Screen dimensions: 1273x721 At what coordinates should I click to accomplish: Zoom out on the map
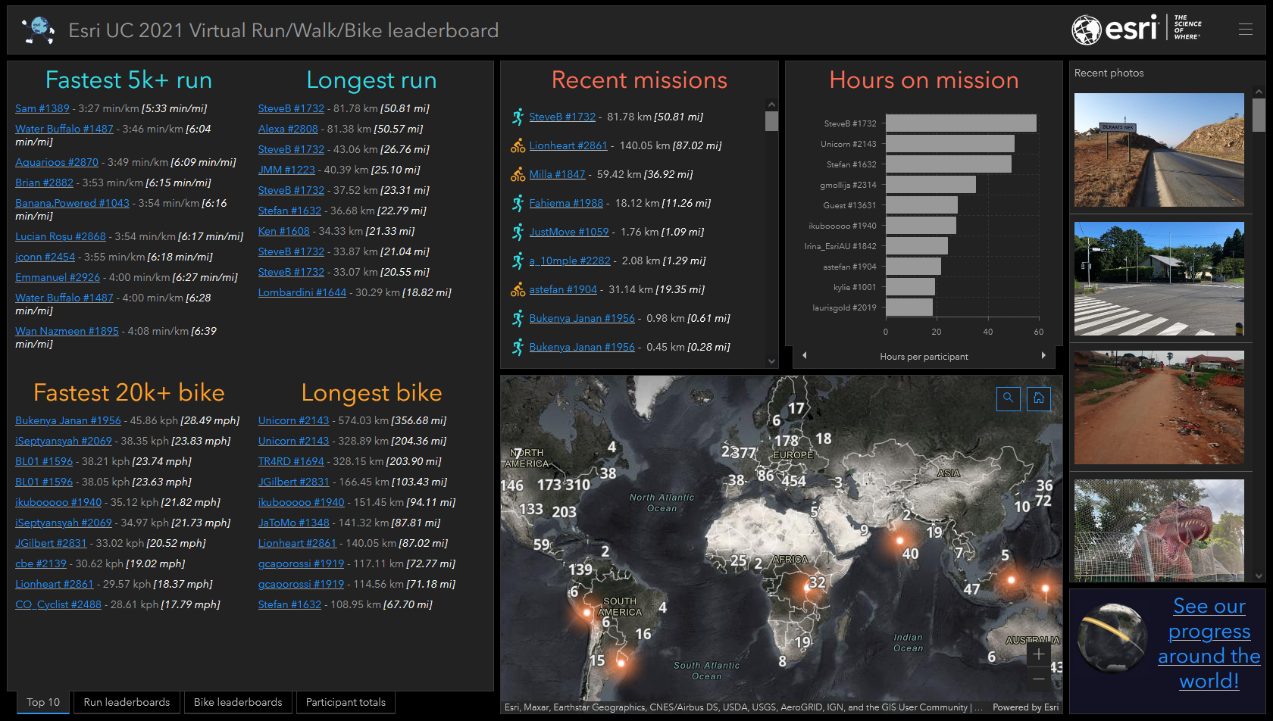1039,679
